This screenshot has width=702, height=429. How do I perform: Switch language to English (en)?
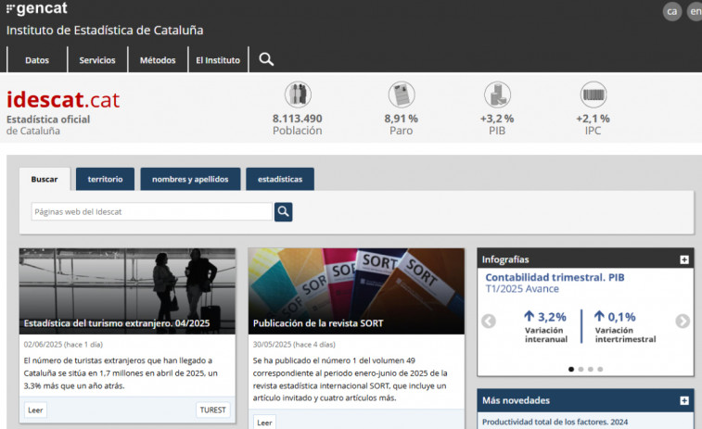tap(695, 11)
